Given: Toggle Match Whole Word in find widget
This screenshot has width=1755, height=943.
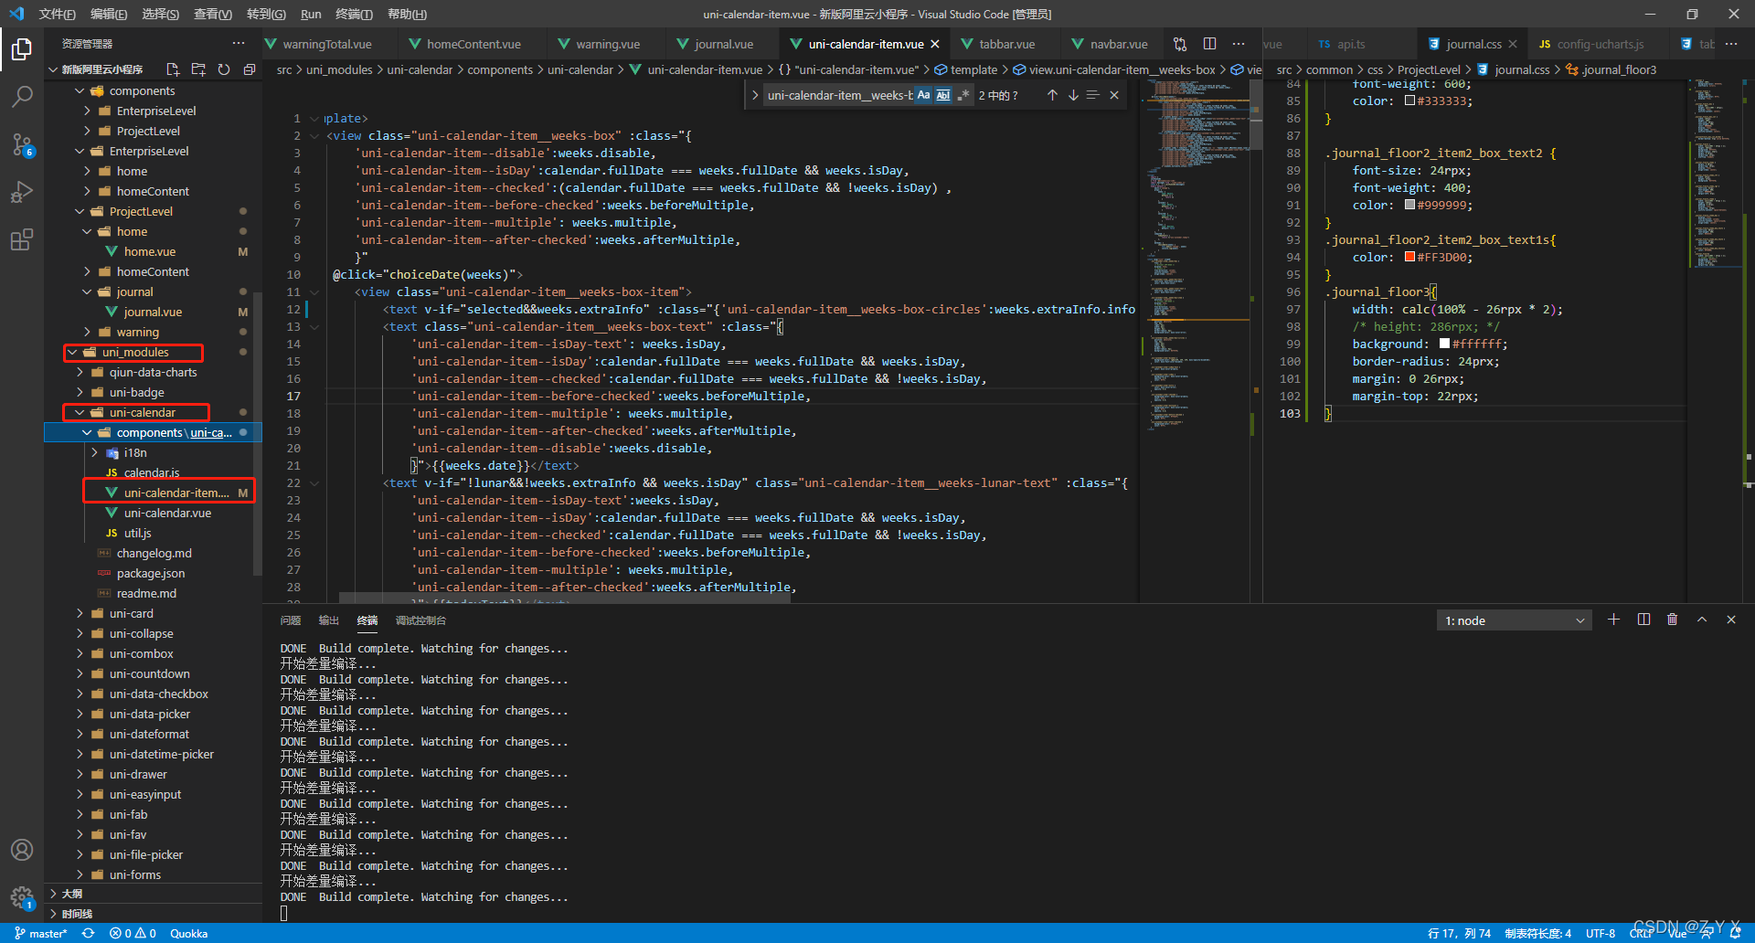Looking at the screenshot, I should (943, 95).
